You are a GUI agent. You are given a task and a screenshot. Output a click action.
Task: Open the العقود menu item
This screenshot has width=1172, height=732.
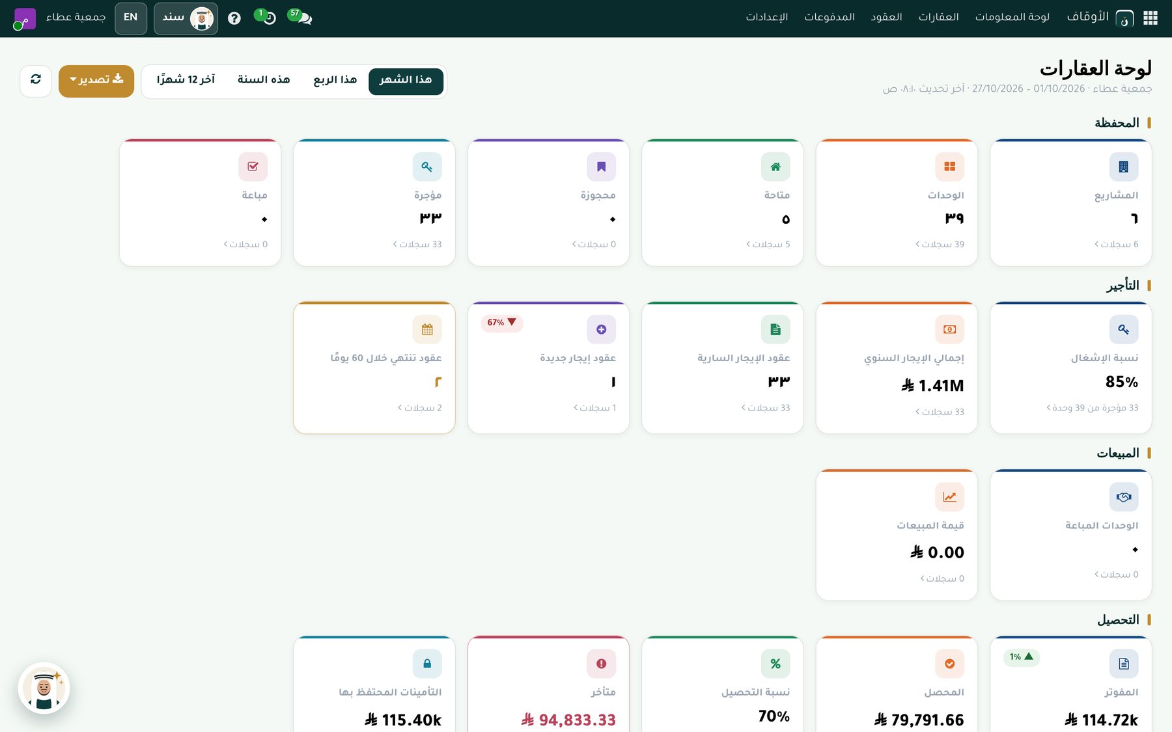[x=887, y=18]
